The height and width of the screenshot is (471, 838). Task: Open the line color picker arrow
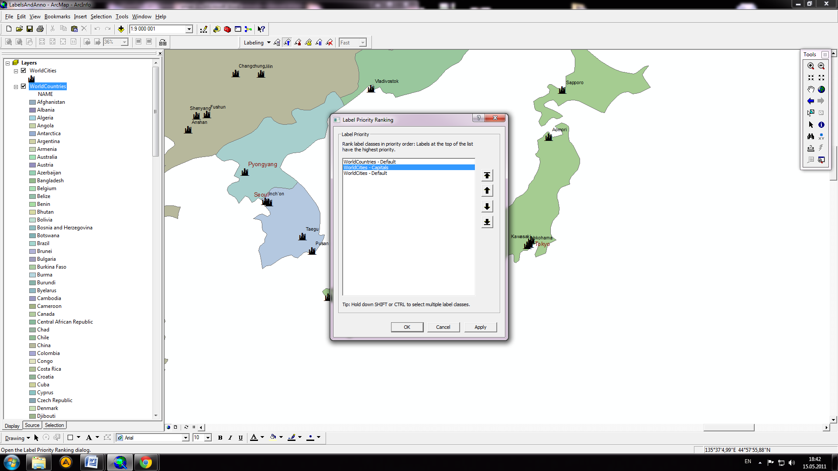(x=300, y=437)
